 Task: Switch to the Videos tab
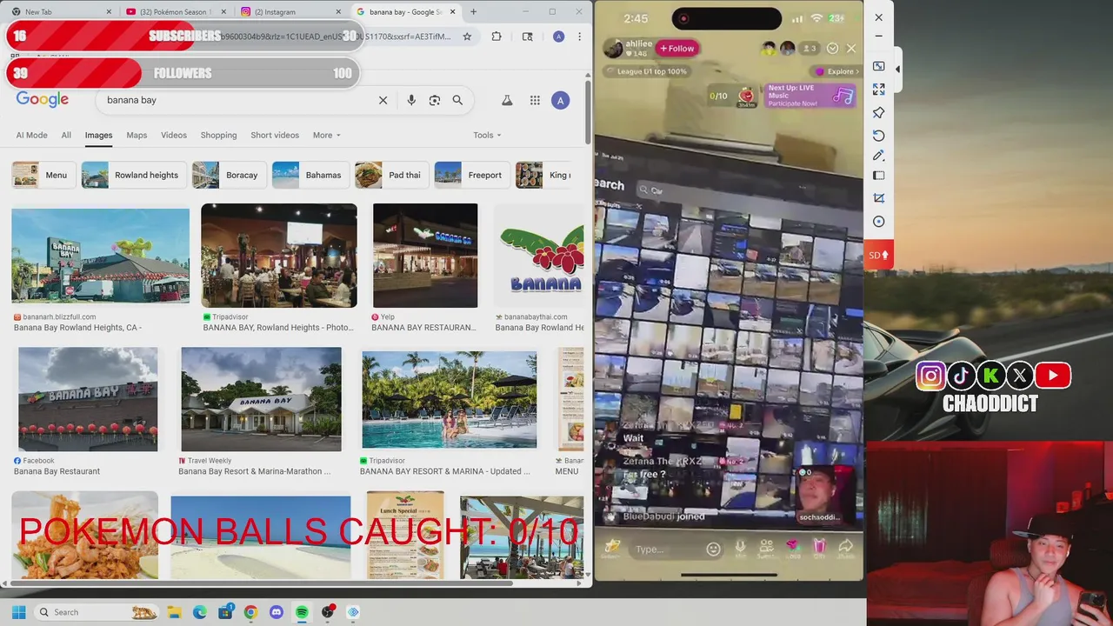click(x=174, y=135)
